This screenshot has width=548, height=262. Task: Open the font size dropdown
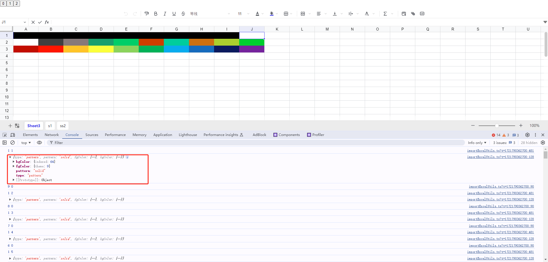pos(248,13)
